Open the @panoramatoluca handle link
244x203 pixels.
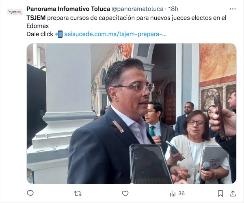[138, 9]
